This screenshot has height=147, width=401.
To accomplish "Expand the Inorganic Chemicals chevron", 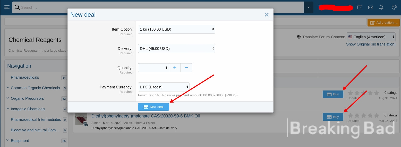I will tap(8, 109).
